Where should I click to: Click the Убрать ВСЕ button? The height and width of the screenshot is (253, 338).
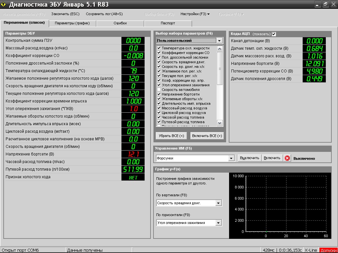[171, 136]
